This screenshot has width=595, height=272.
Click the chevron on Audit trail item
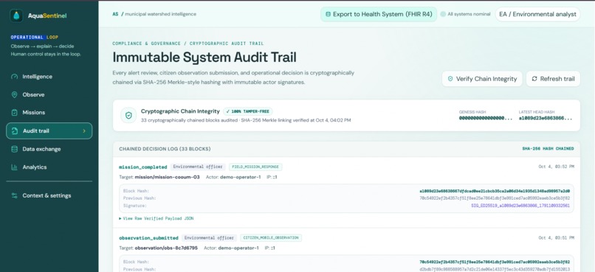coord(84,131)
